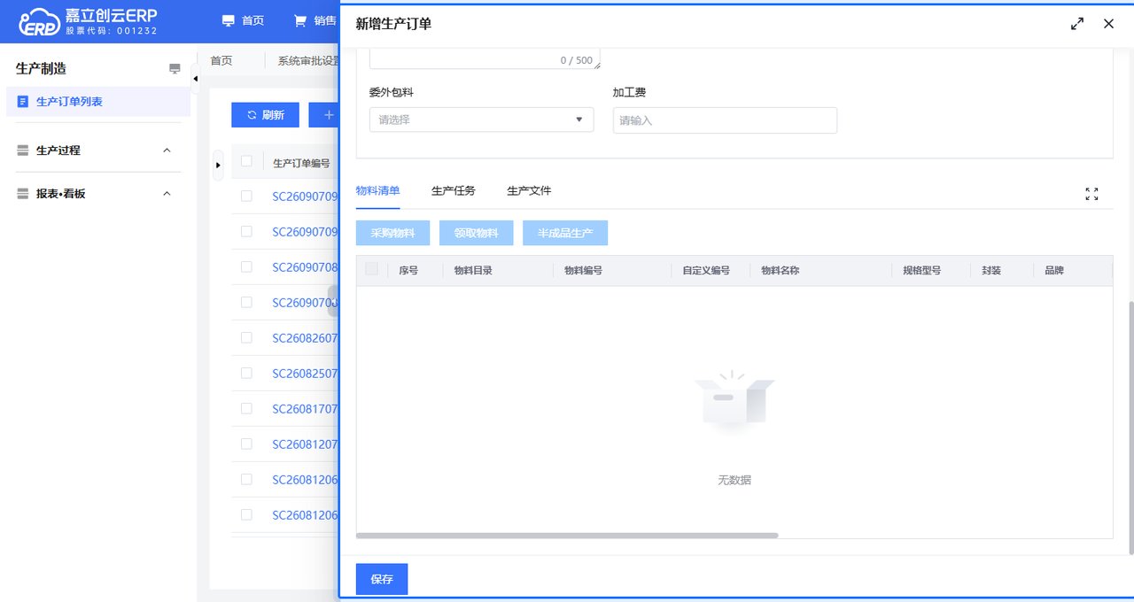Screen dimensions: 1134x602
Task: Tick the checkbox for order SC26081207
Action: tap(246, 444)
